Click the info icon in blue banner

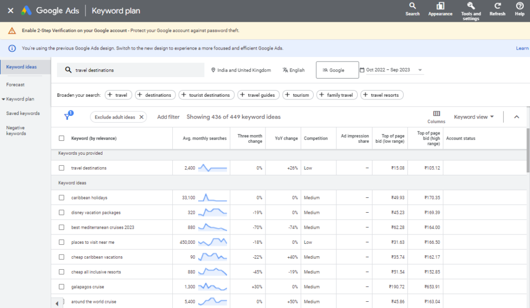pyautogui.click(x=12, y=48)
